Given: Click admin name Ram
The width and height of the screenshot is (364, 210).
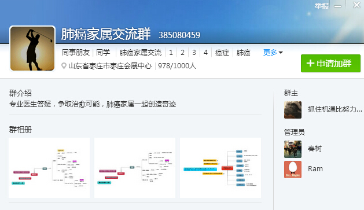Looking at the screenshot, I should (x=315, y=169).
